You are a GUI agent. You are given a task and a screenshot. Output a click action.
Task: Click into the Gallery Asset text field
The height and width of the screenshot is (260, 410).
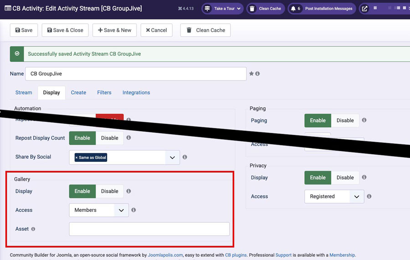tap(149, 229)
